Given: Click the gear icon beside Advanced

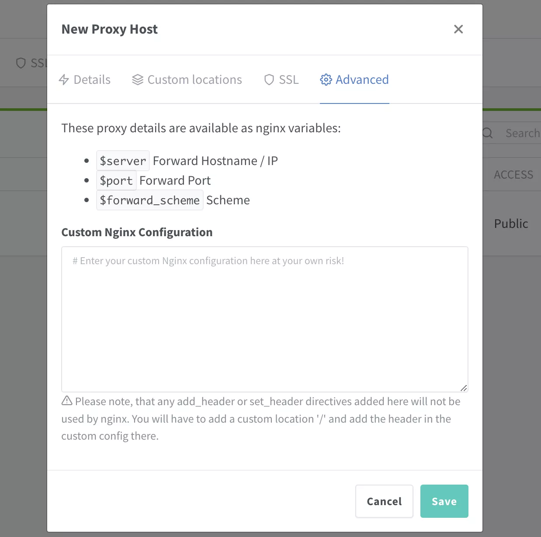Looking at the screenshot, I should coord(326,79).
